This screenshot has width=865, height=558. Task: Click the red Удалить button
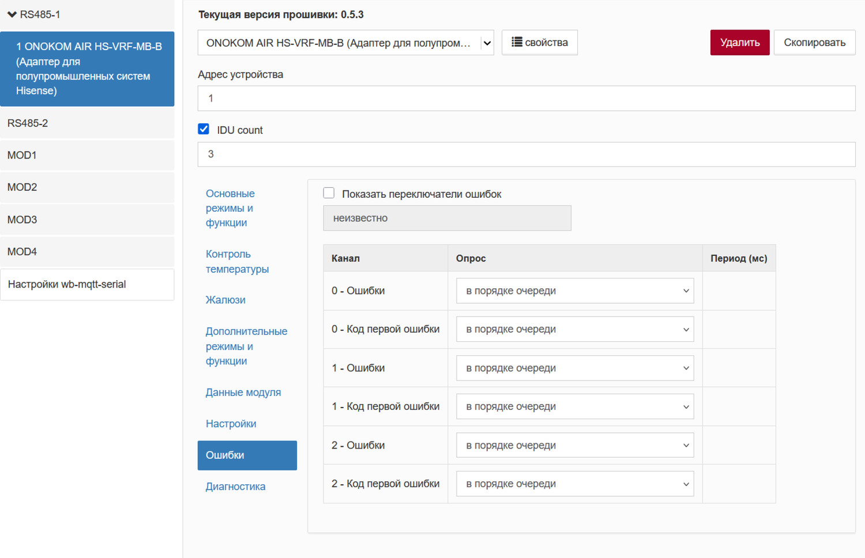click(739, 43)
